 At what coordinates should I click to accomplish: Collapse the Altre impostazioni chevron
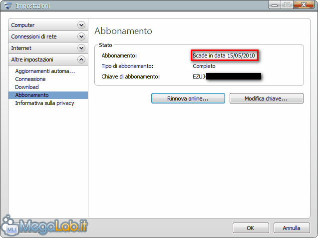coord(81,59)
